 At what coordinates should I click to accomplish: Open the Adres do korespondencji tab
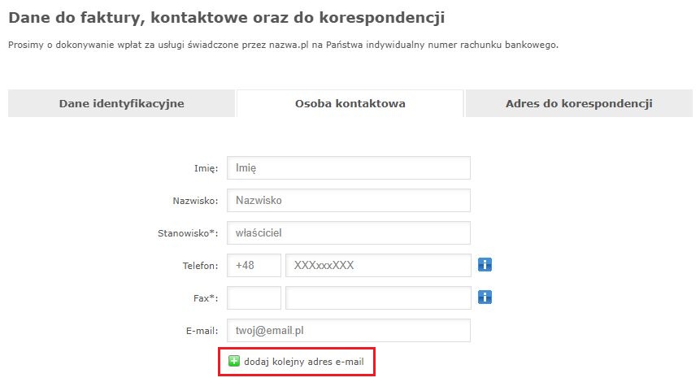pos(578,103)
